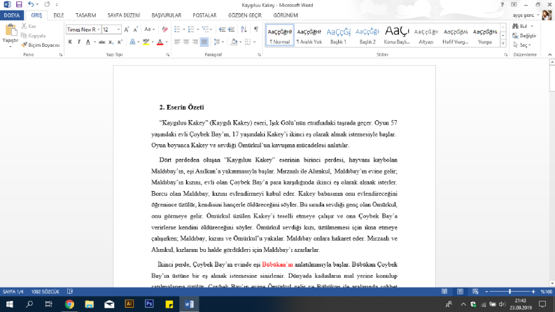Screen dimensions: 555x312
Task: Click 1082 SÖZCÜK word count
Action: tap(45, 292)
